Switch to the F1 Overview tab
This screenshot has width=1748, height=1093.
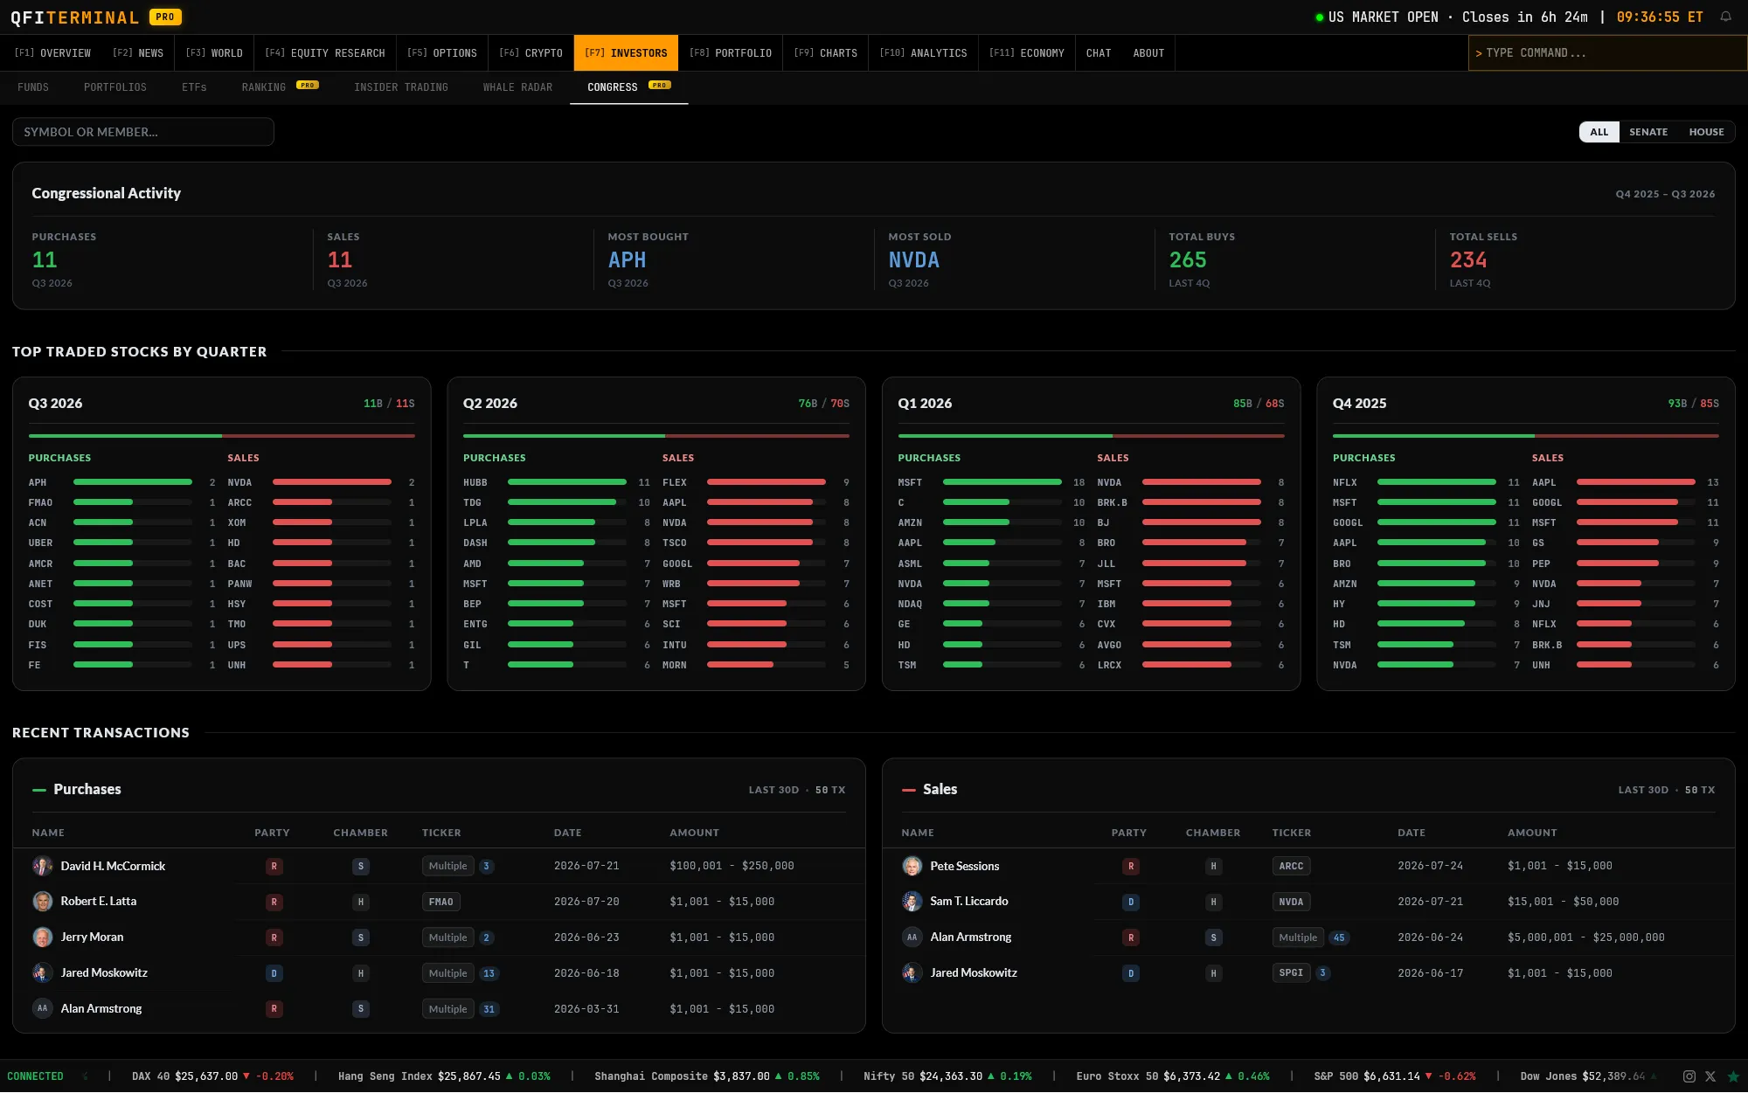tap(52, 53)
